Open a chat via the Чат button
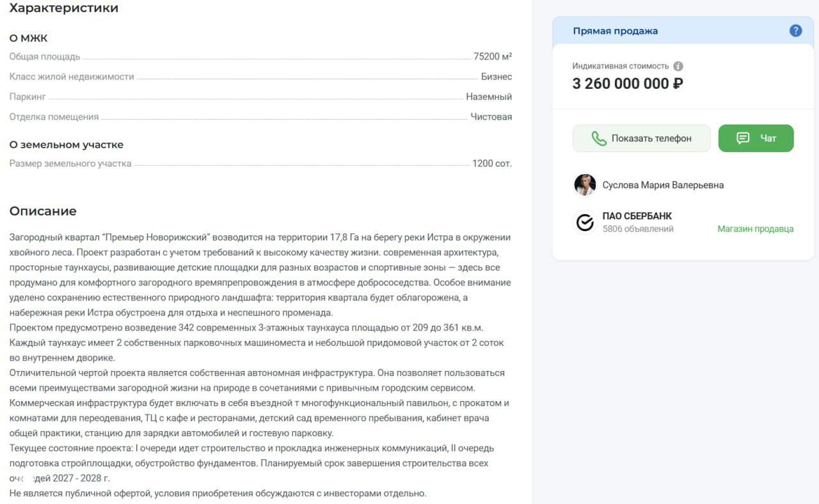Image resolution: width=819 pixels, height=504 pixels. coord(756,138)
